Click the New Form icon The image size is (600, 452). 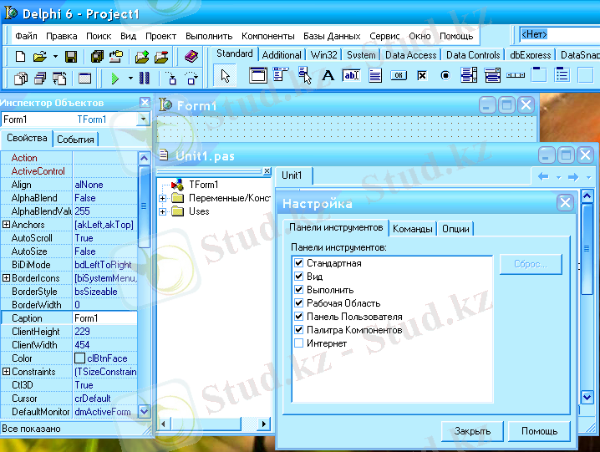pyautogui.click(x=85, y=79)
